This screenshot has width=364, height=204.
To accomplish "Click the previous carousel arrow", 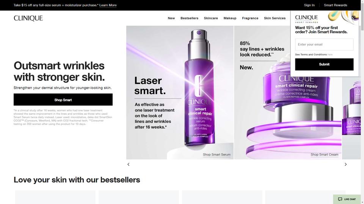I will click(x=129, y=164).
